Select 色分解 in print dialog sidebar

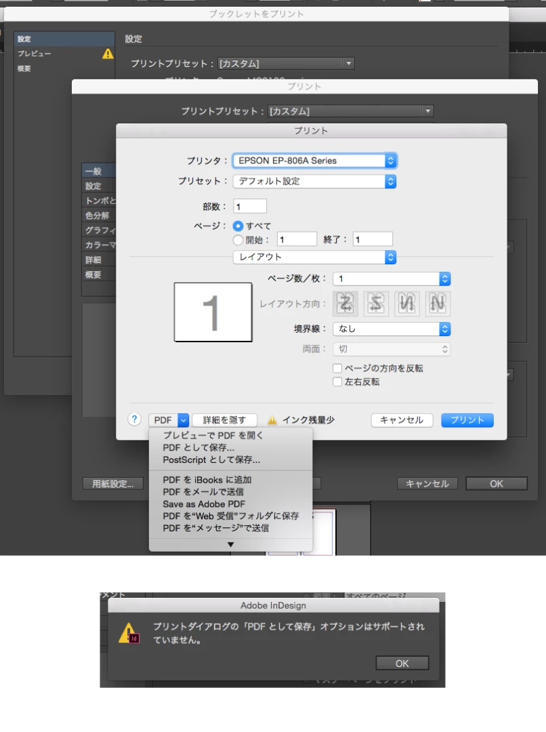[x=99, y=216]
